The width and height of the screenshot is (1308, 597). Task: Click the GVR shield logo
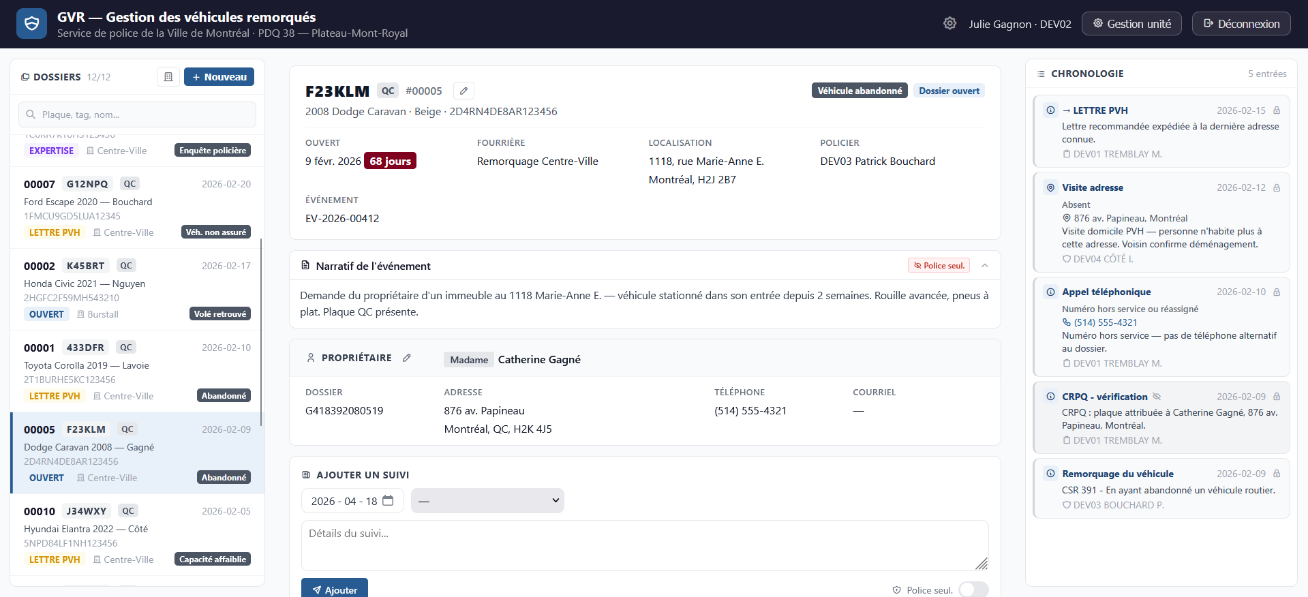pyautogui.click(x=31, y=24)
